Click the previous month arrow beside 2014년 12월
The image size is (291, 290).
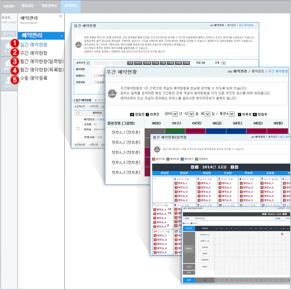click(197, 167)
